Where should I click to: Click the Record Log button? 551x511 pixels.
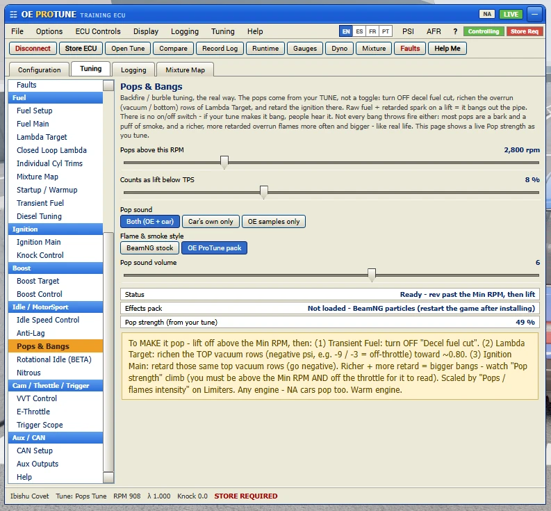click(220, 48)
